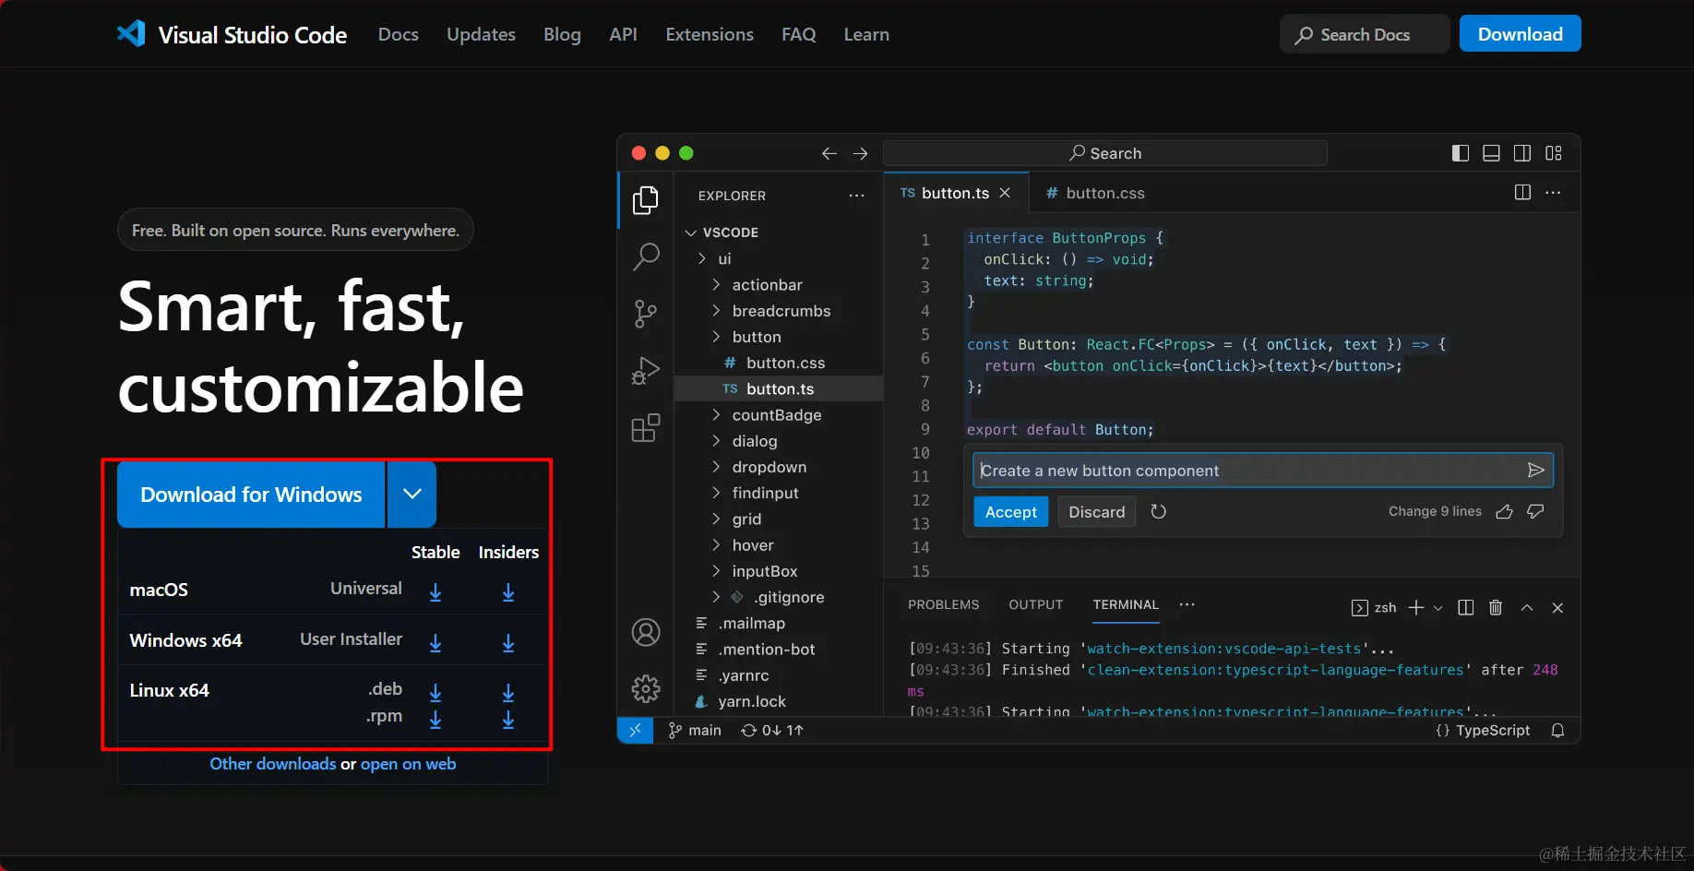The width and height of the screenshot is (1694, 871).
Task: Click the back arrow in title bar
Action: click(829, 153)
